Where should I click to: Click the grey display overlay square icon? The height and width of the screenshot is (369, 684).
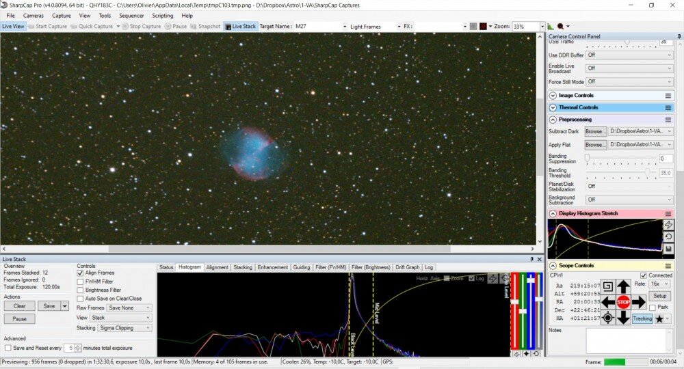point(473,26)
